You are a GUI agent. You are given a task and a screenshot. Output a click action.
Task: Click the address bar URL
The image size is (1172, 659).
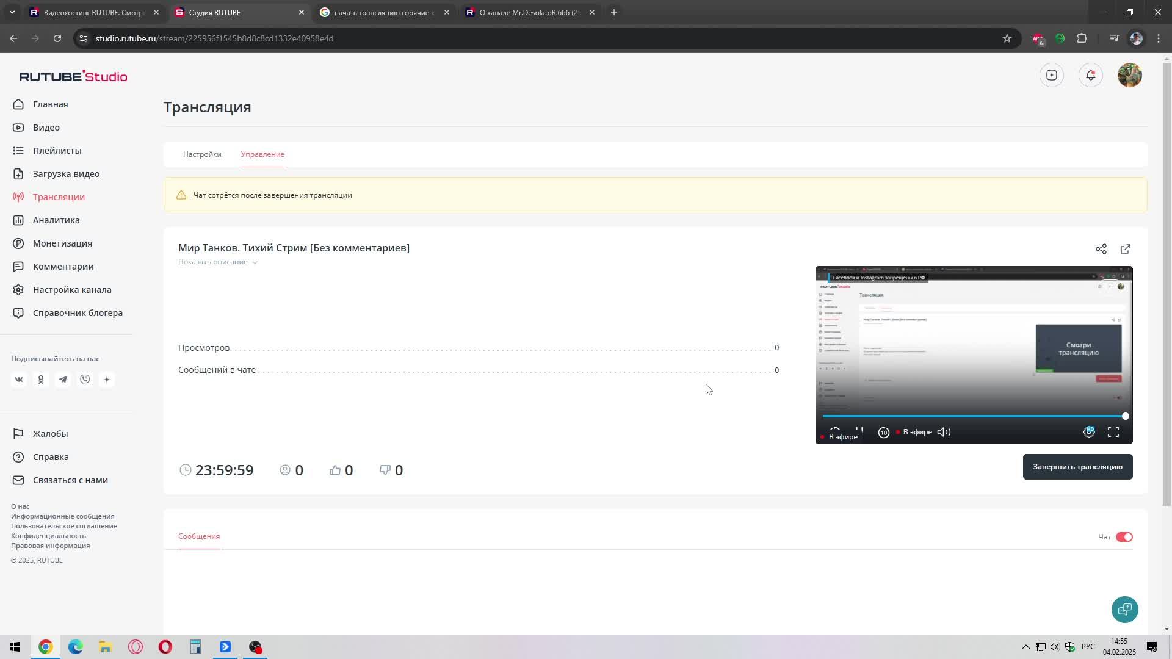[x=214, y=38]
